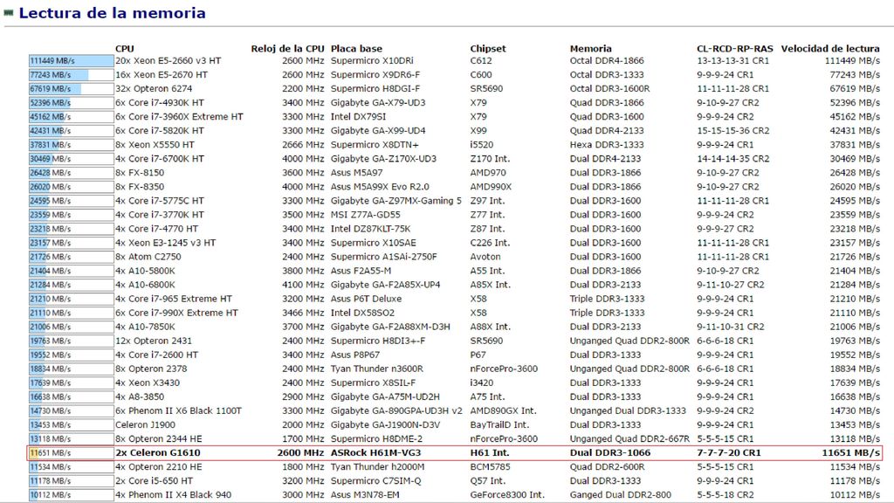Click the 'Placa base' column header
This screenshot has height=503, width=894.
click(x=356, y=49)
